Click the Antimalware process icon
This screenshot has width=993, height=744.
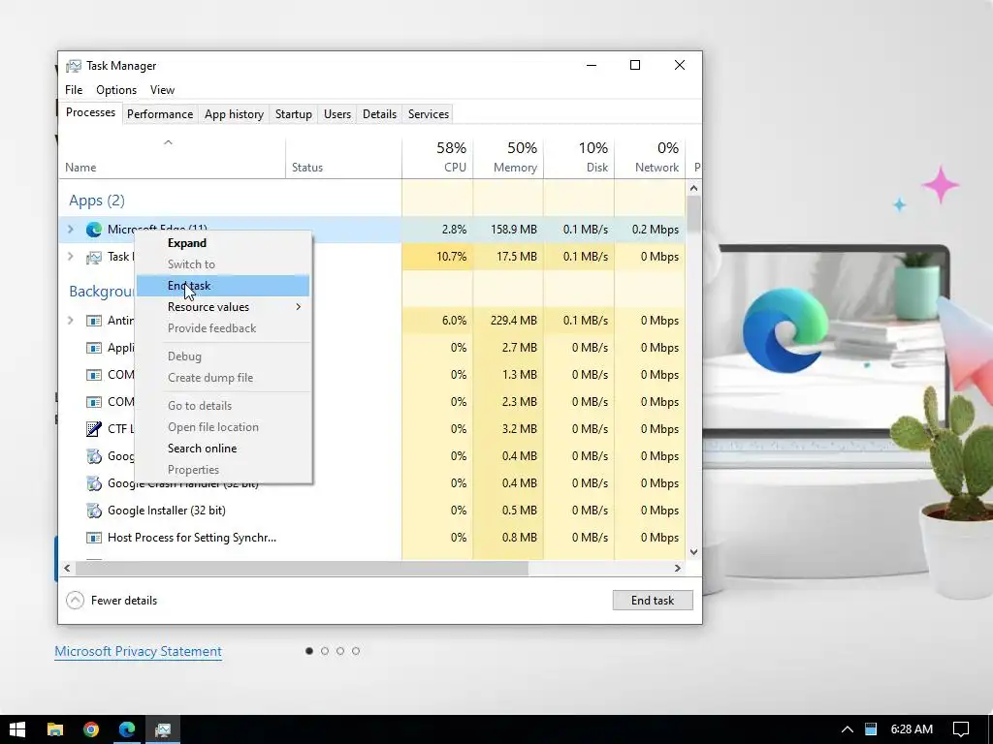(94, 321)
